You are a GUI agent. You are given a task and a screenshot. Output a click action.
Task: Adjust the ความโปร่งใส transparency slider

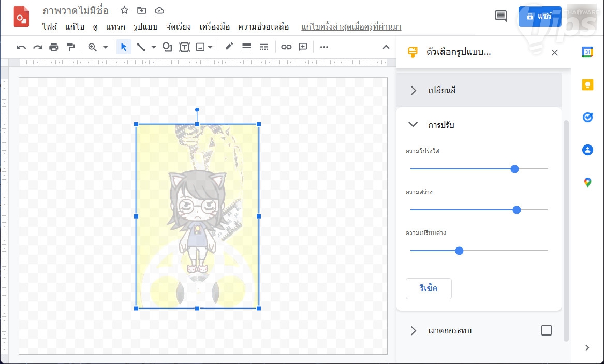coord(514,169)
